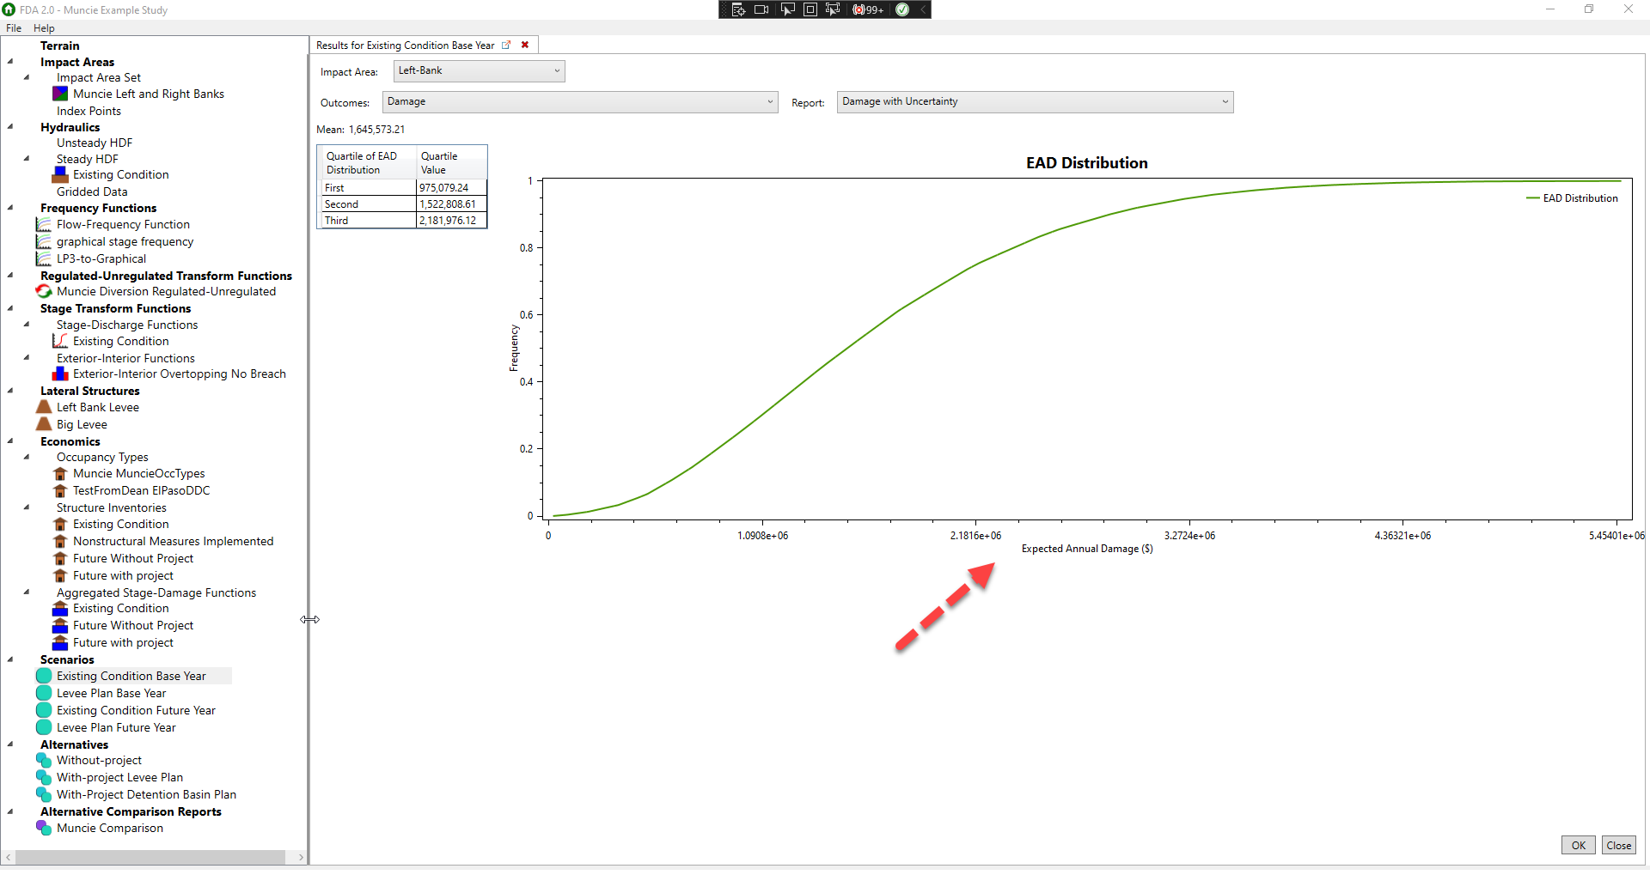Select the Nonstructural Measures Implemented inventory icon
Screen dimensions: 1650x893
61,541
